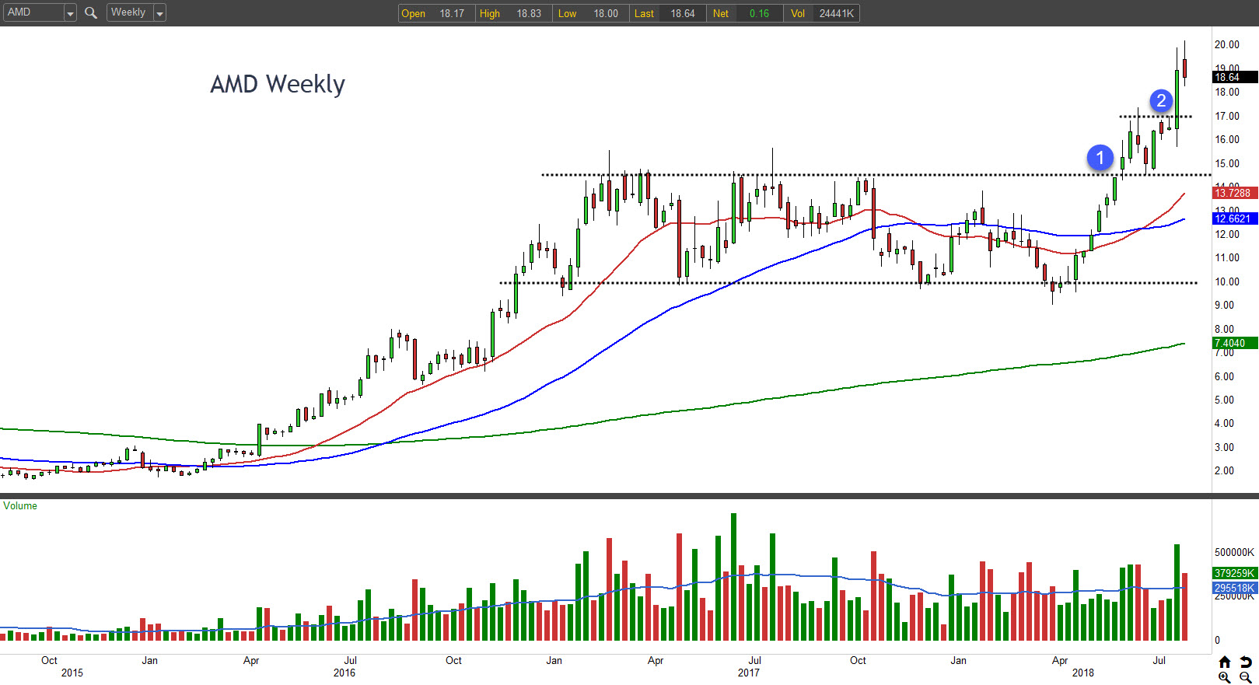Click the 2018 year label
Image resolution: width=1259 pixels, height=685 pixels.
pos(1083,673)
